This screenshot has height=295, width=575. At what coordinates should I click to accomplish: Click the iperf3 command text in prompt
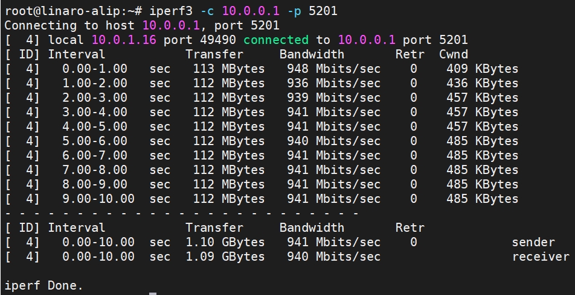[x=170, y=11]
